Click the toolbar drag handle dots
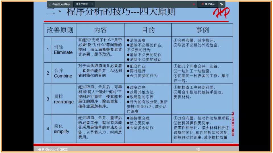This screenshot has height=153, width=273. click(x=50, y=4)
